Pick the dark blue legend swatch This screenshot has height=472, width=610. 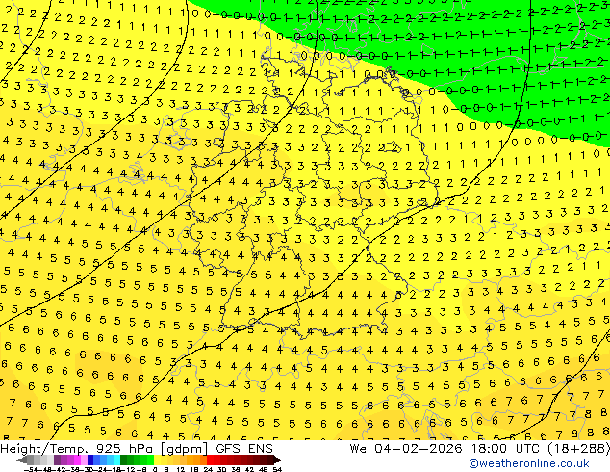tap(90, 460)
